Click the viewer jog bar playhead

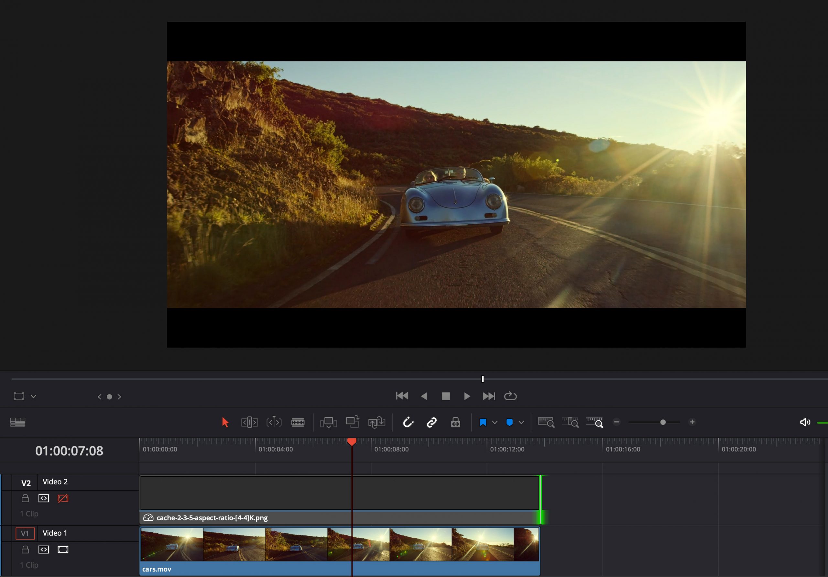(x=483, y=379)
